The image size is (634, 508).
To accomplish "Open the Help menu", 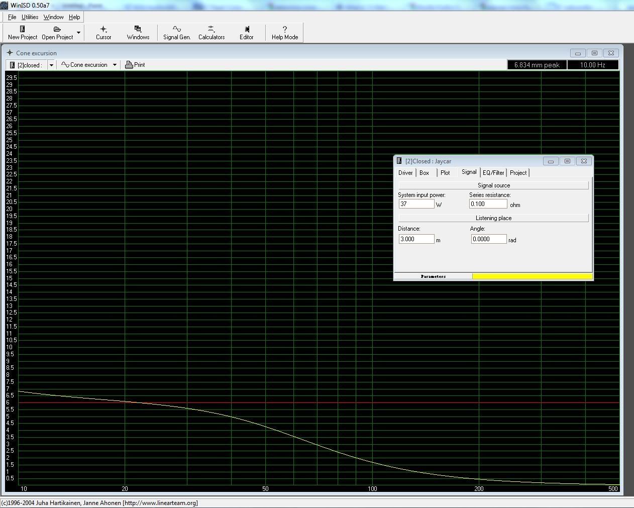I will coord(74,17).
